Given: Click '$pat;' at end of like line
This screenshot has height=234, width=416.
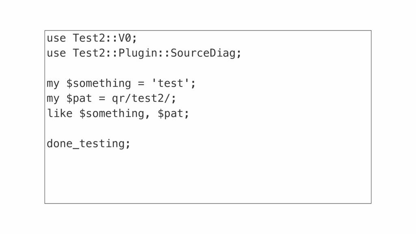Looking at the screenshot, I should (x=173, y=114).
